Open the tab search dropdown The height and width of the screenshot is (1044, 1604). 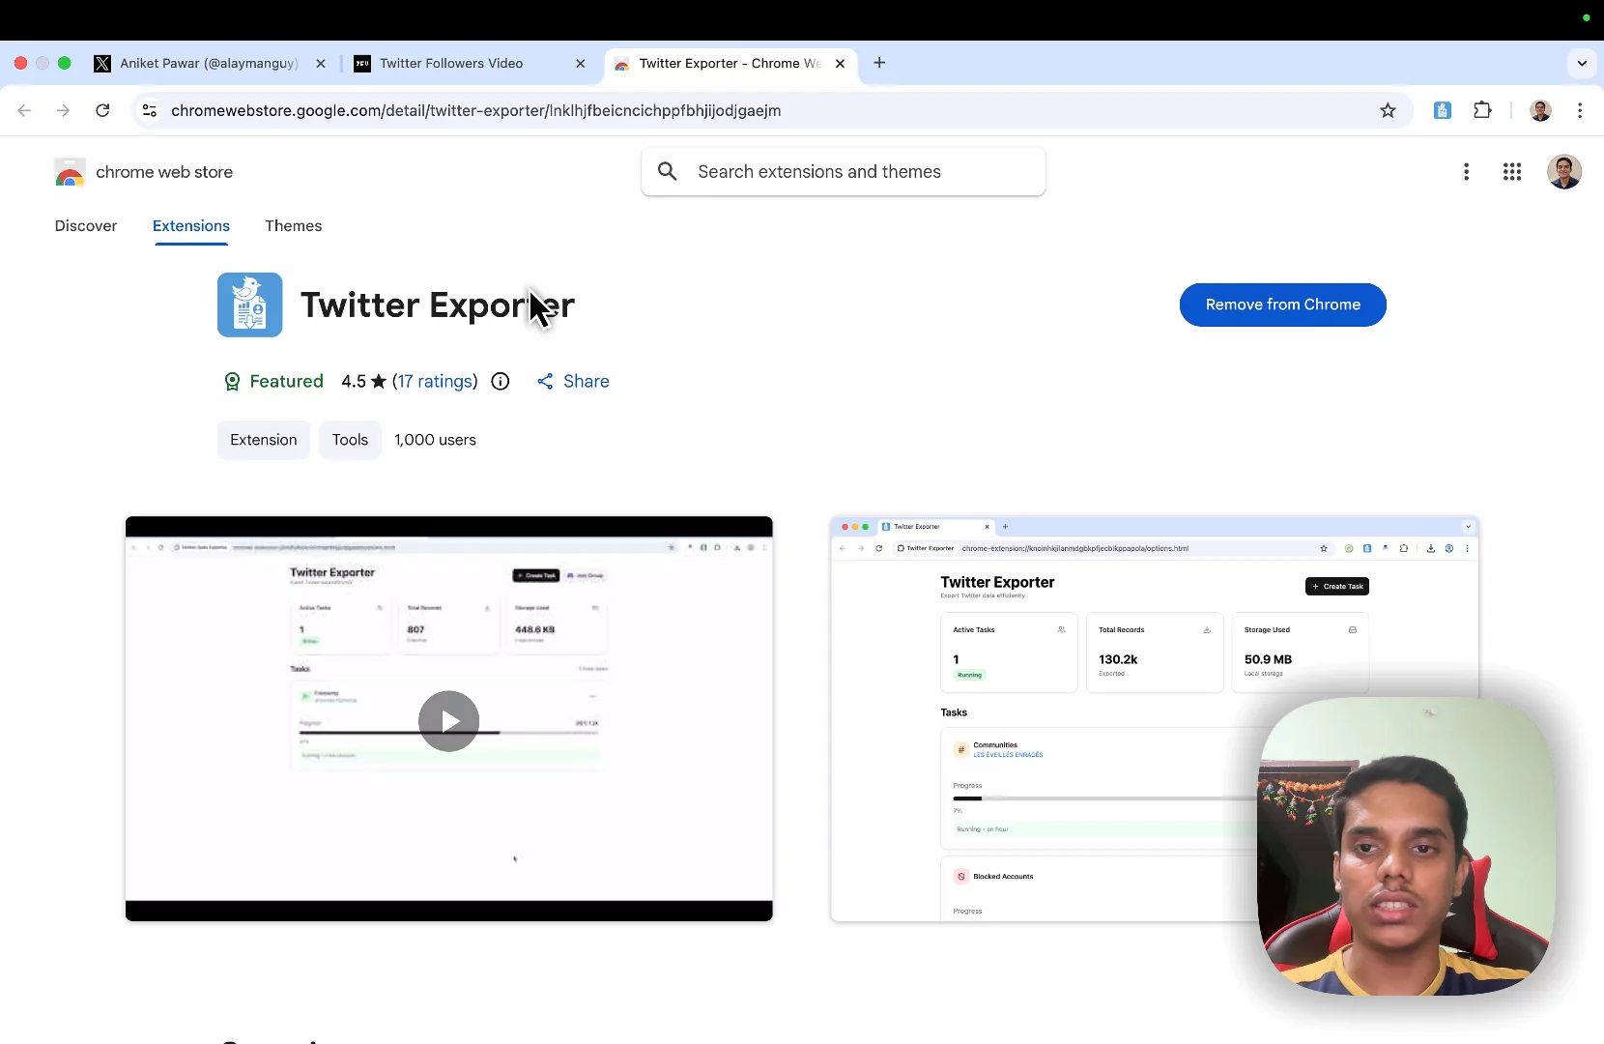(1582, 63)
